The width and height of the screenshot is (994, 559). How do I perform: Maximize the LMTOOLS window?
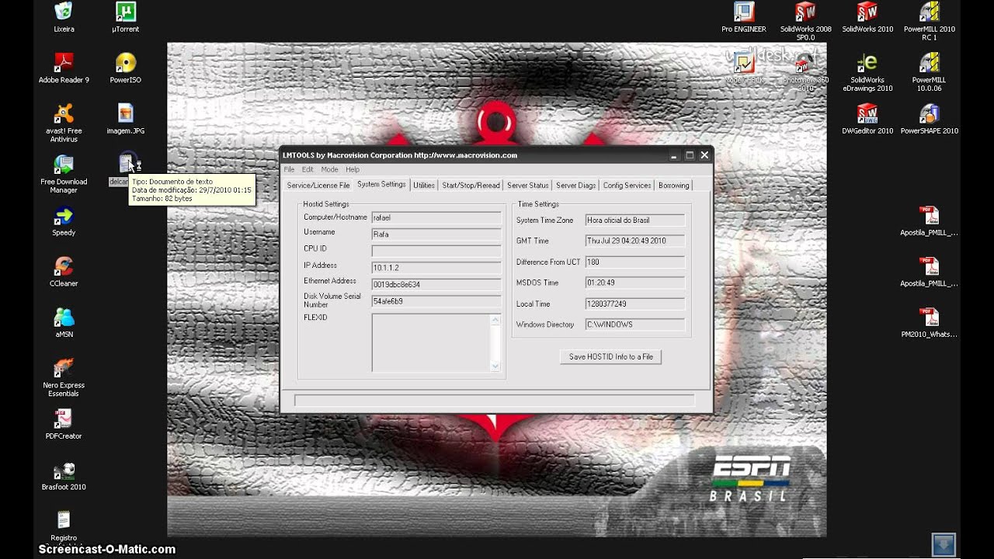689,155
